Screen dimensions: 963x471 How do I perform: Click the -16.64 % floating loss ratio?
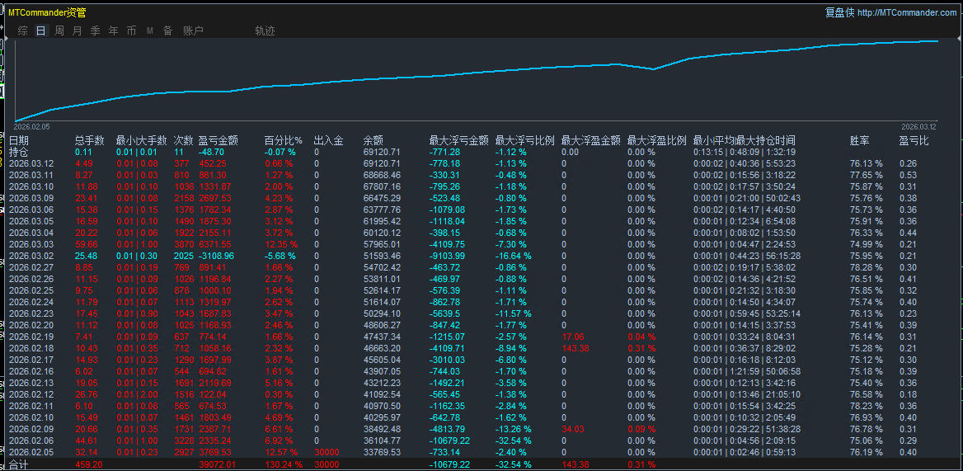coord(514,256)
